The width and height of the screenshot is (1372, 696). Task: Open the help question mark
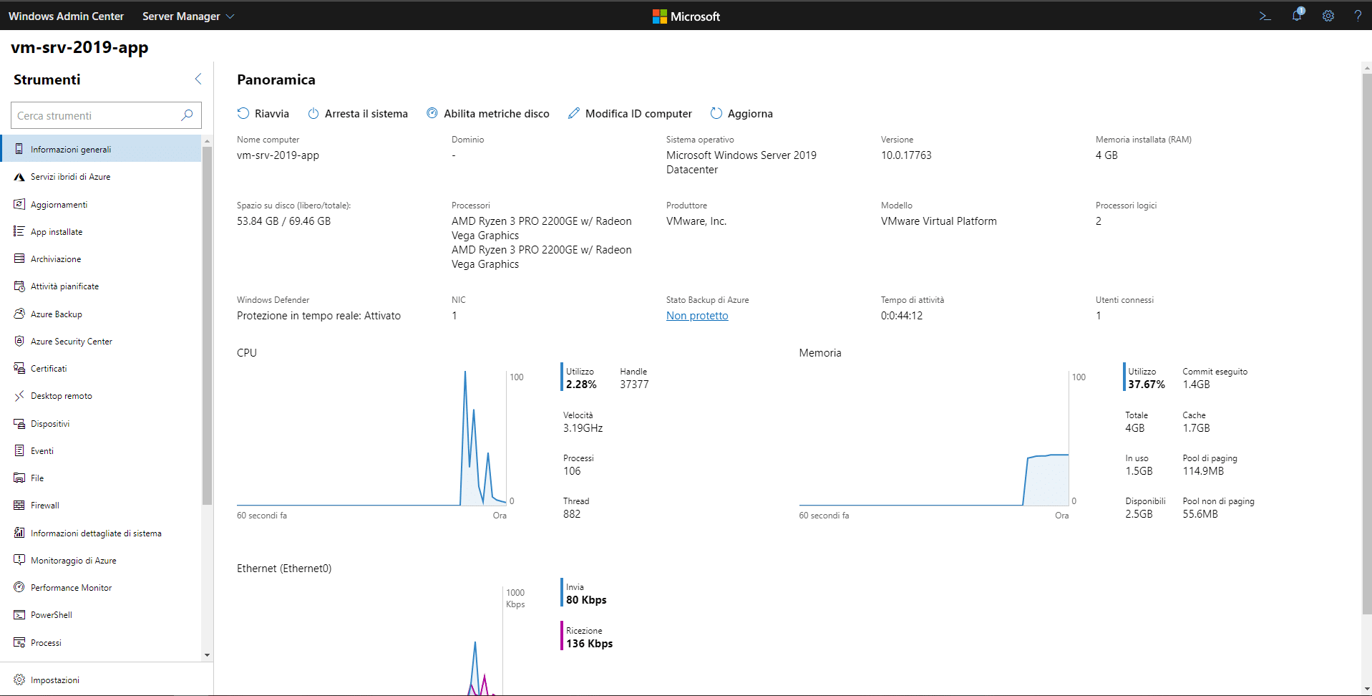coord(1358,16)
